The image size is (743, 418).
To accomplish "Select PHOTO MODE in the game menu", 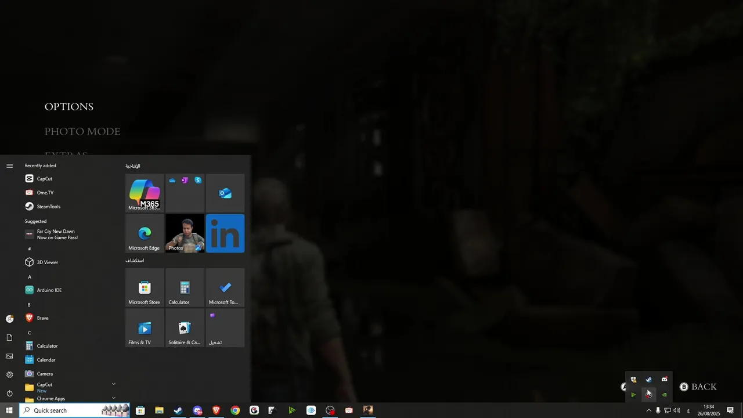I will 82,132.
